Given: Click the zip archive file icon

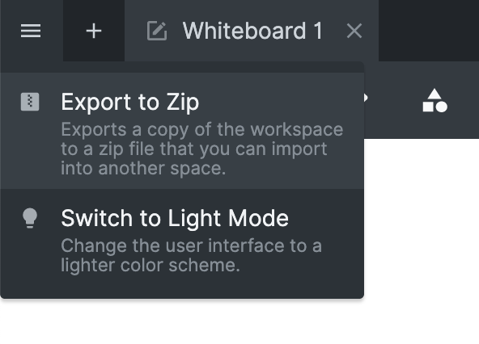Looking at the screenshot, I should (30, 102).
